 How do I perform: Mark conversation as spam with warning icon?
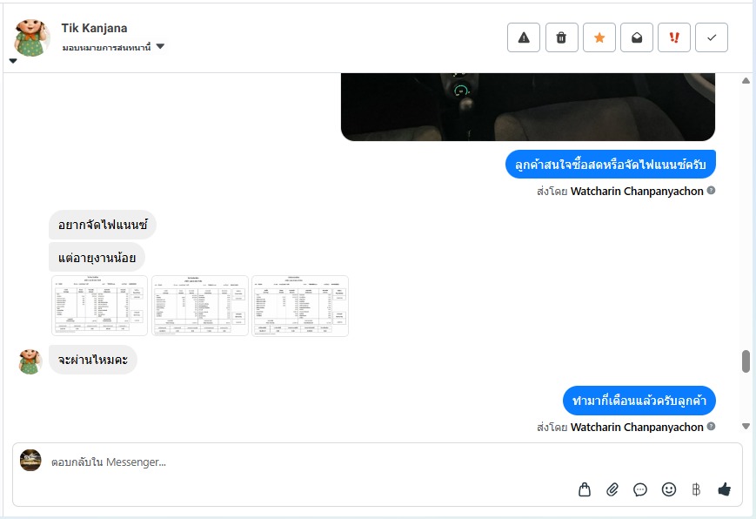point(524,37)
